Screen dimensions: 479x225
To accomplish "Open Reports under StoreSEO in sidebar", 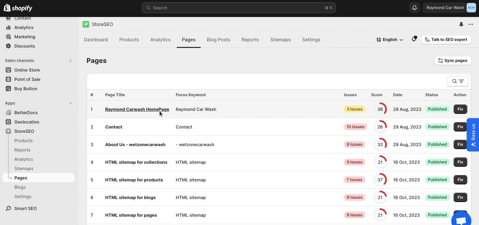I will click(22, 150).
